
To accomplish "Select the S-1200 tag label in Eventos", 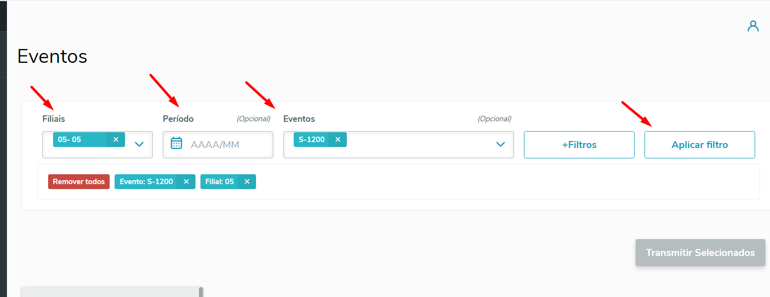I will tap(312, 140).
